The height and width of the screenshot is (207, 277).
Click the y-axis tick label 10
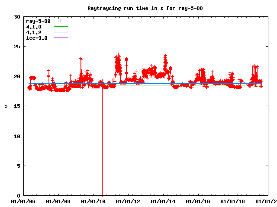pyautogui.click(x=17, y=136)
